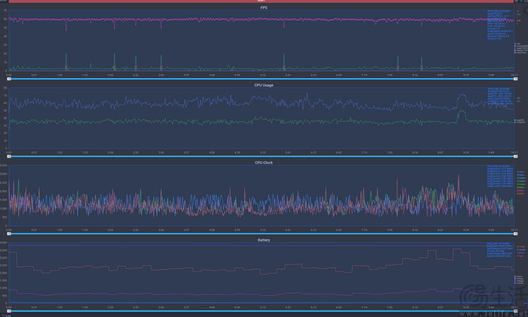Click the blue time range bar below FPS chart
The image size is (528, 317).
263,79
